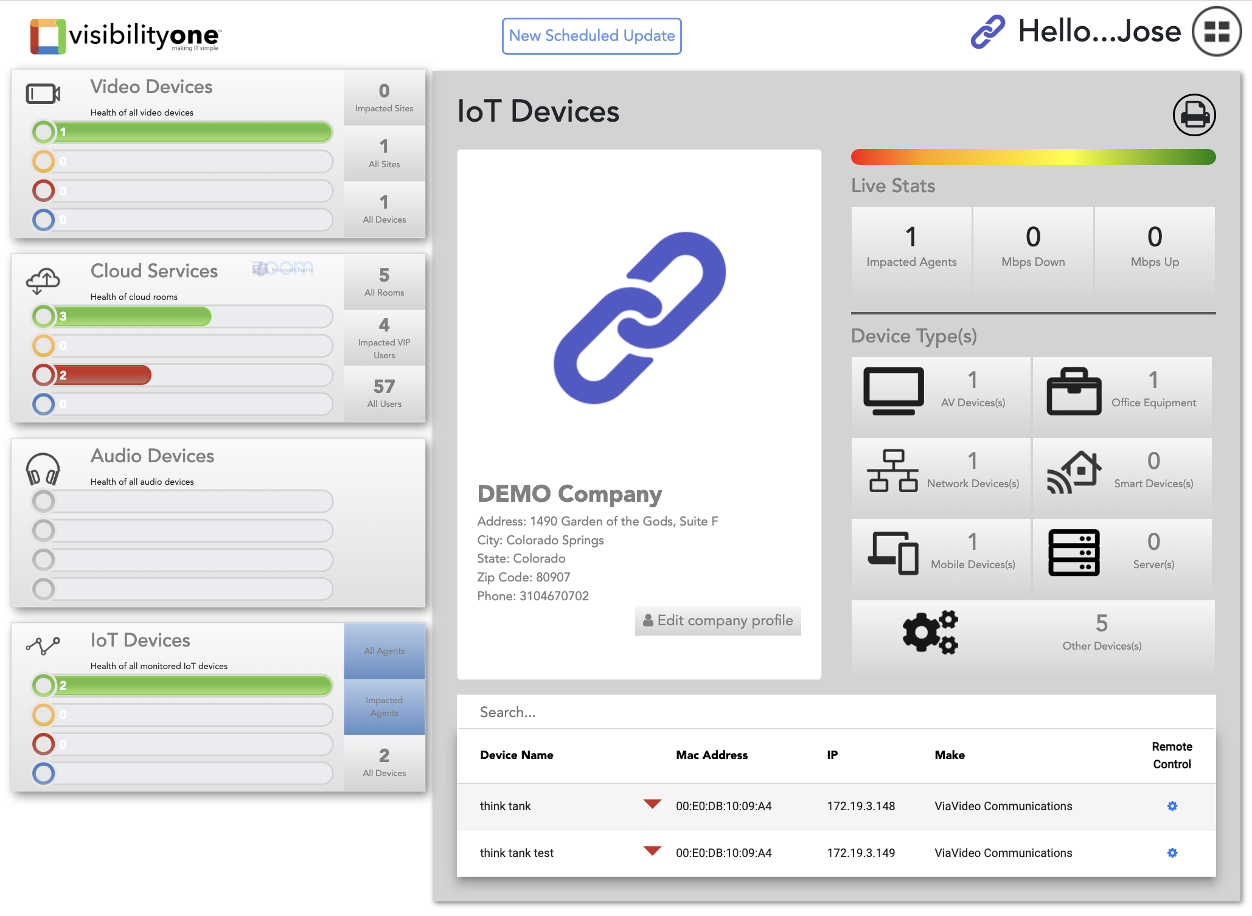Viewport: 1252px width, 916px height.
Task: Select the AV Devices monitor icon
Action: tap(893, 392)
